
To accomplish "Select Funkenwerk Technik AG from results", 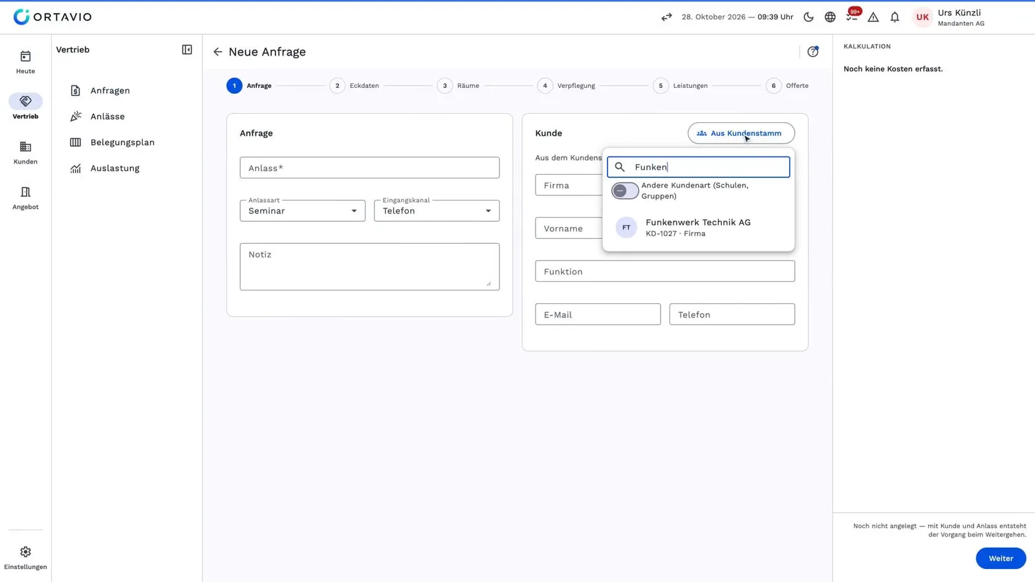I will pyautogui.click(x=698, y=228).
